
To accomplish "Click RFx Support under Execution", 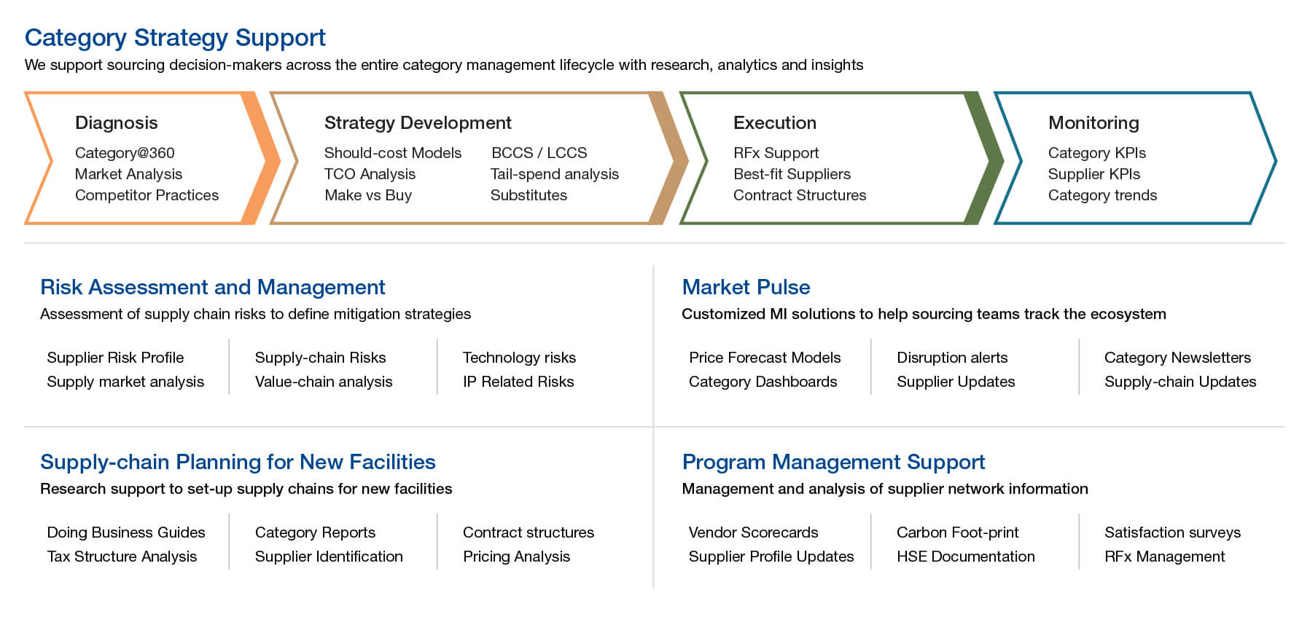I will 776,153.
